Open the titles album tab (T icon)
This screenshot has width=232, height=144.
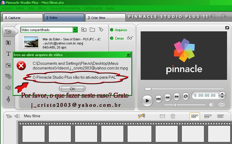click(x=8, y=54)
